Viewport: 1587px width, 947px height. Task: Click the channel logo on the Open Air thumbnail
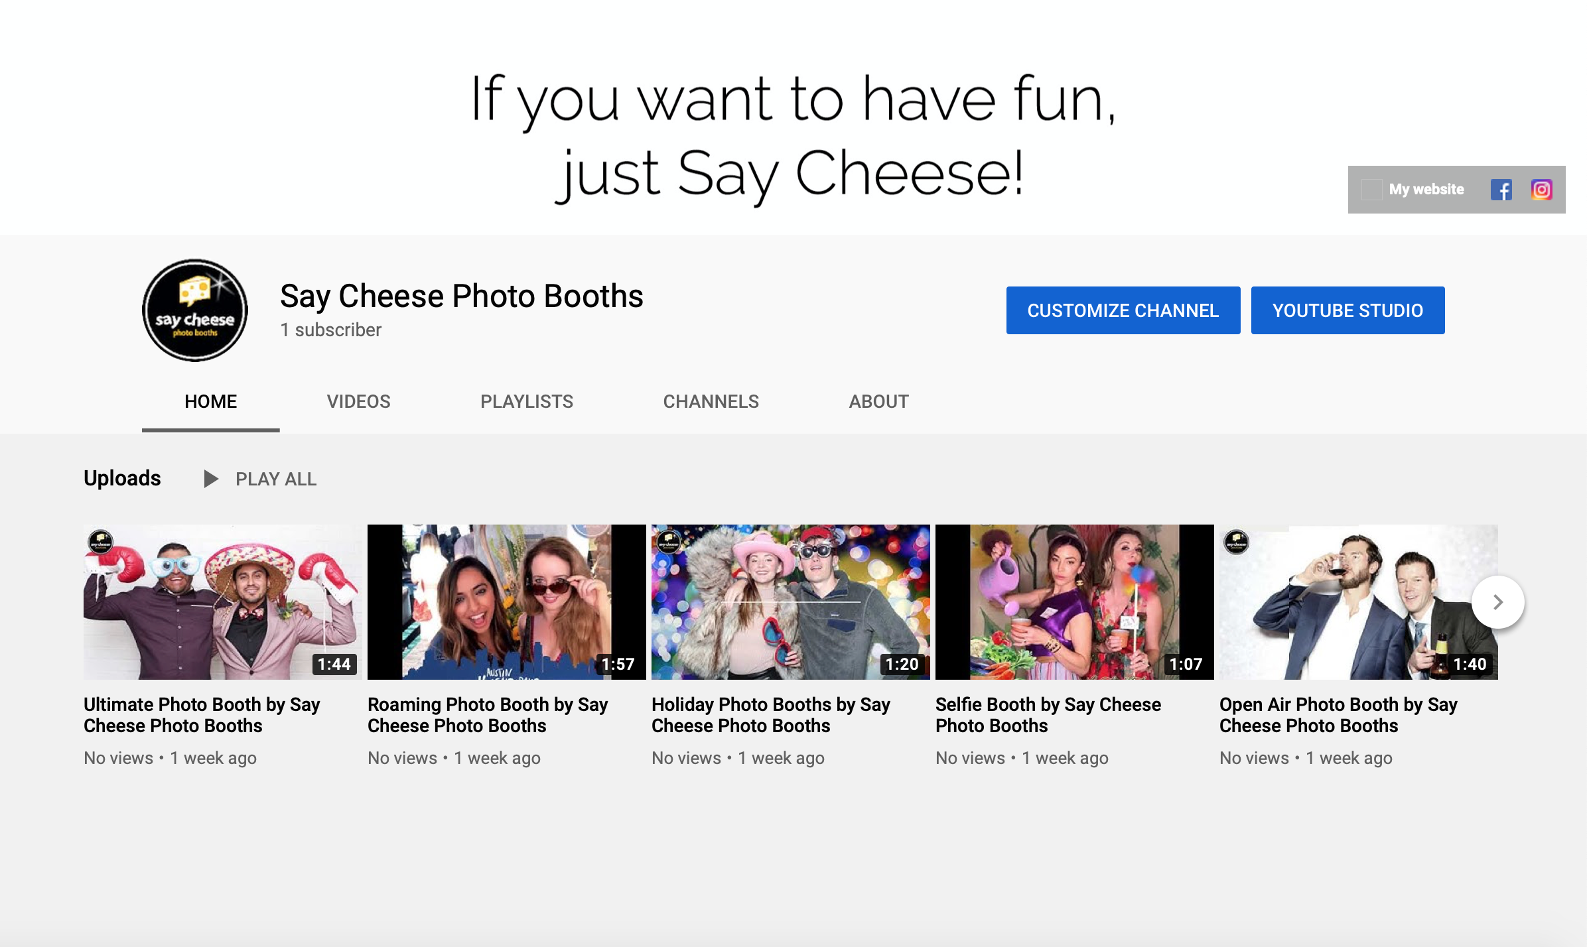pos(1238,542)
